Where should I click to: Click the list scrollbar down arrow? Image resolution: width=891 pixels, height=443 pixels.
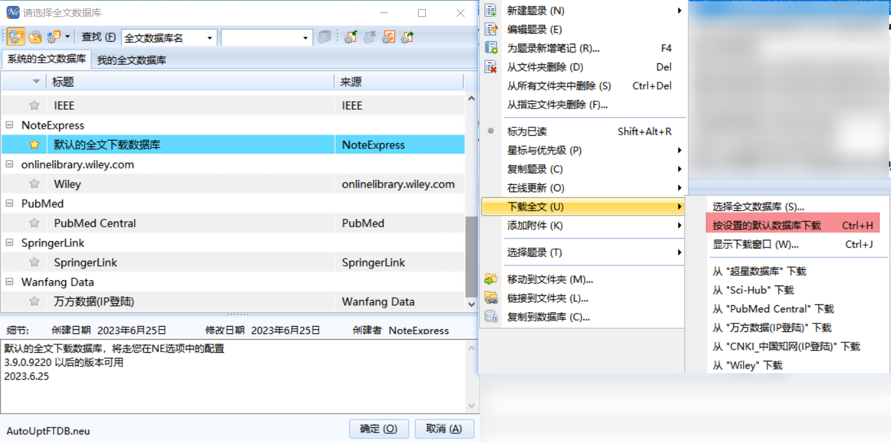click(471, 304)
